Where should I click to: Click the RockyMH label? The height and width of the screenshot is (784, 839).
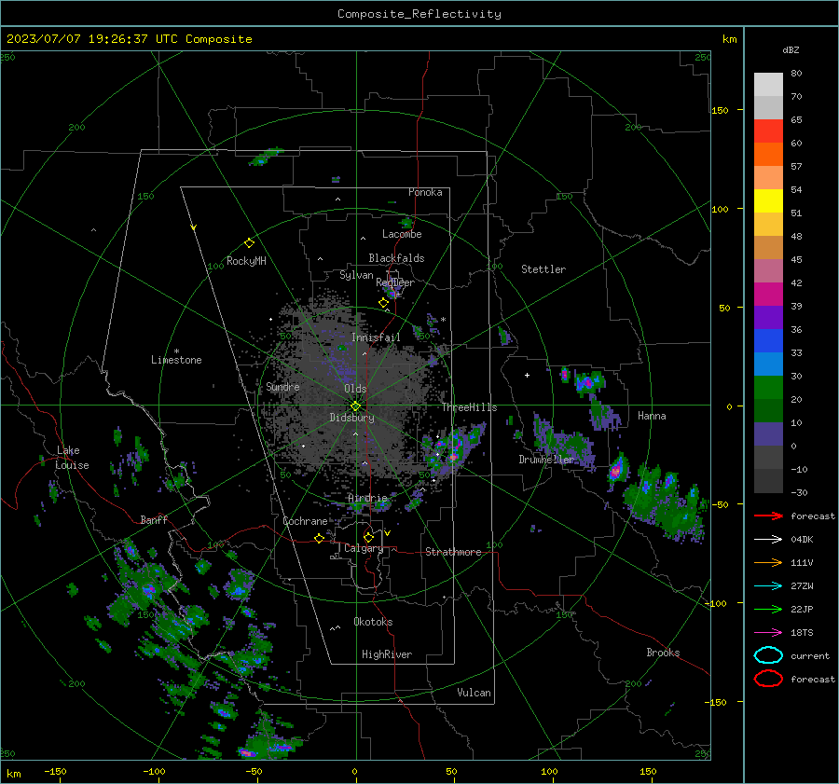click(x=246, y=261)
